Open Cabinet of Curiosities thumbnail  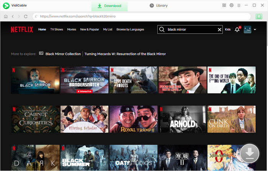[x=35, y=119]
